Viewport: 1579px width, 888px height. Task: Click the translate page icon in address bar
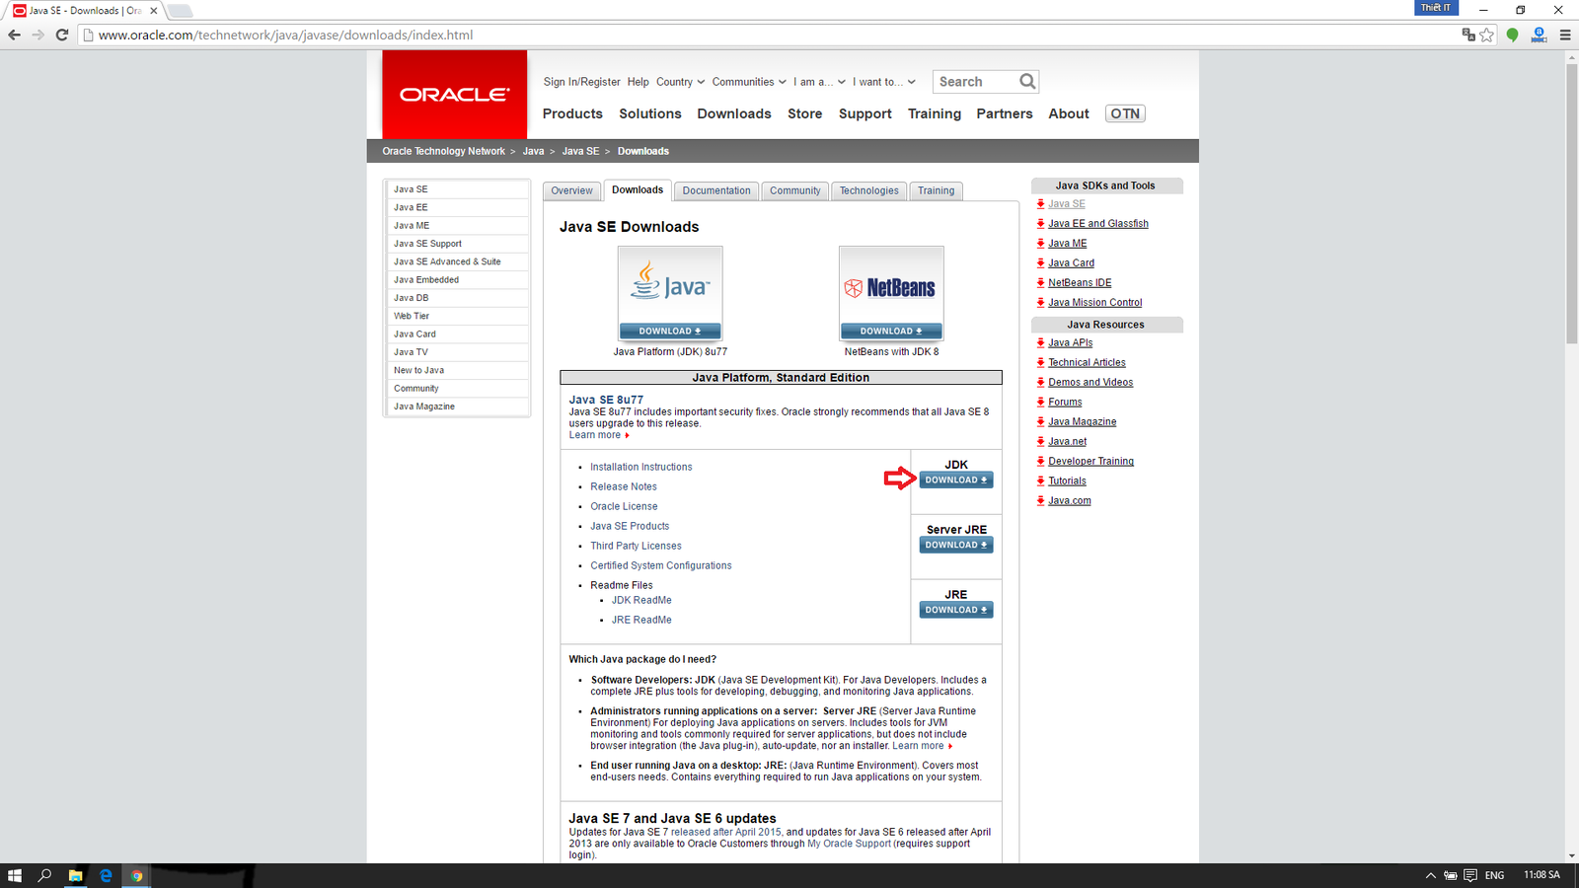click(1468, 35)
